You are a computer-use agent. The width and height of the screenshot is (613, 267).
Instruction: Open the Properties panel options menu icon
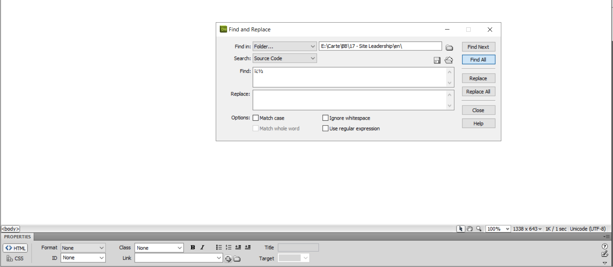click(x=606, y=237)
